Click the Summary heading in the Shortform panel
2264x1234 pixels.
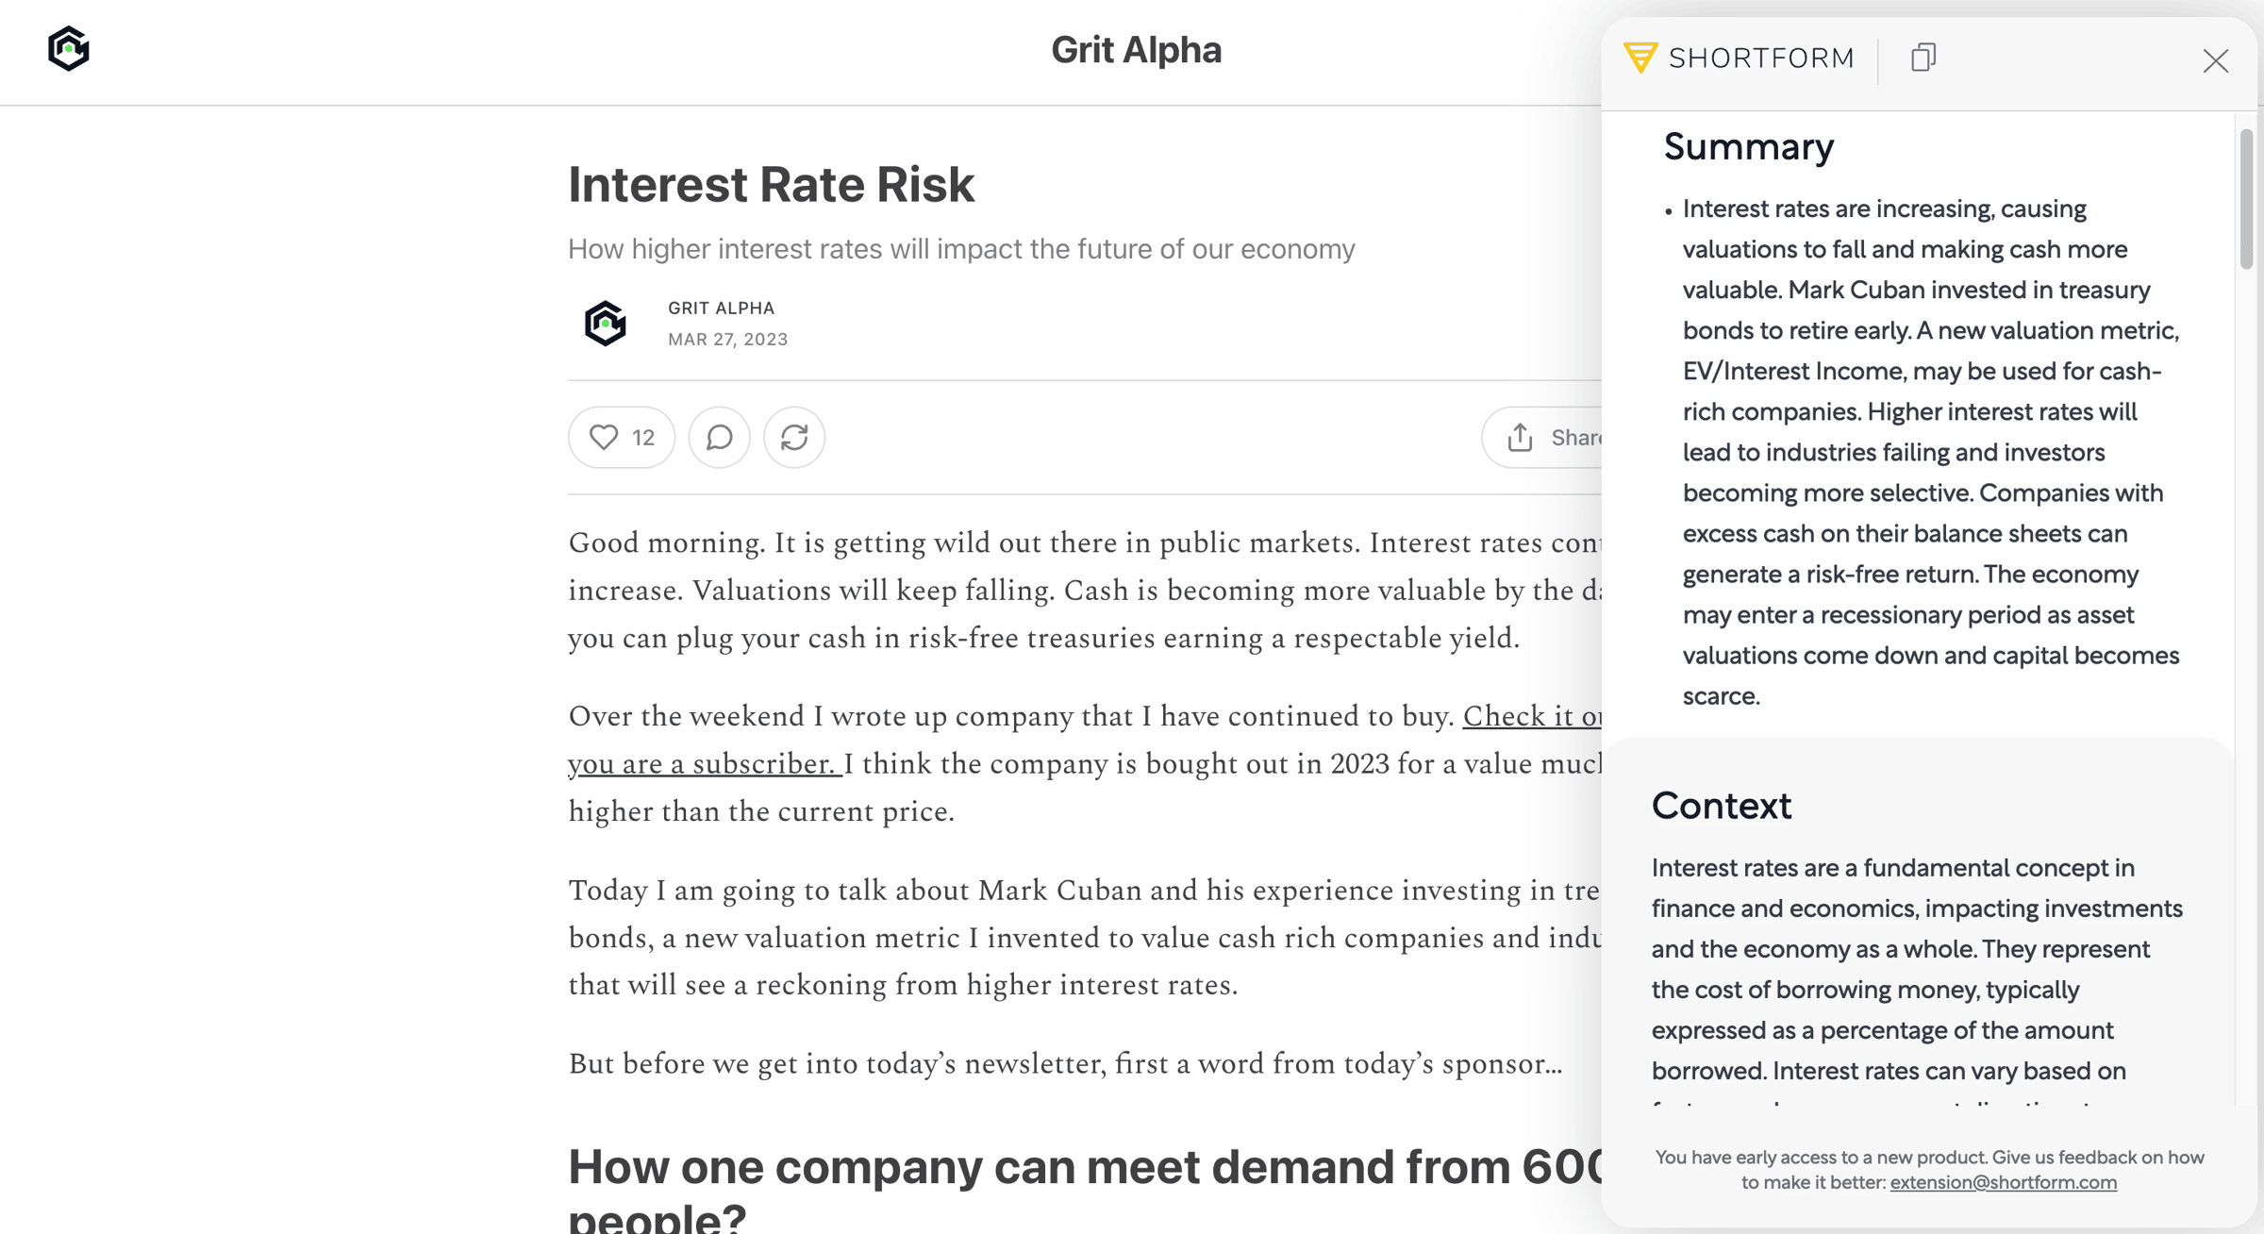click(x=1748, y=147)
